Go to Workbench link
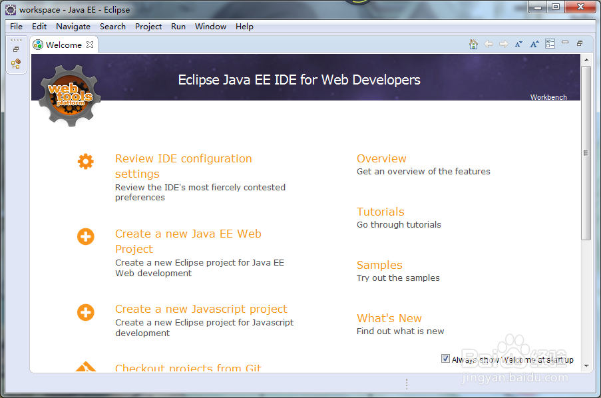 (548, 97)
